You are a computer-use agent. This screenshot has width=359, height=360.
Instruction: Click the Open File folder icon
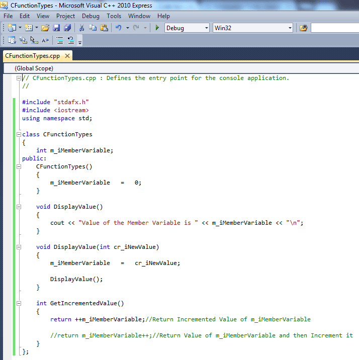[45, 28]
